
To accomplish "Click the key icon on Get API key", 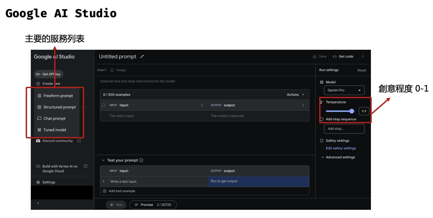I will pyautogui.click(x=38, y=74).
